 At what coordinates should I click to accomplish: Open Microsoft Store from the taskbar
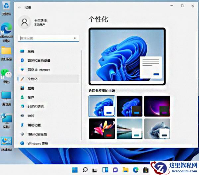click(x=146, y=170)
